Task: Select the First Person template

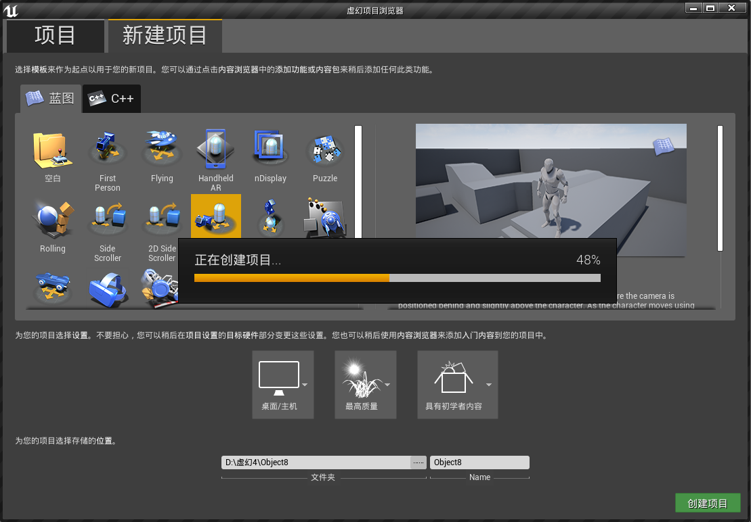Action: click(x=107, y=149)
